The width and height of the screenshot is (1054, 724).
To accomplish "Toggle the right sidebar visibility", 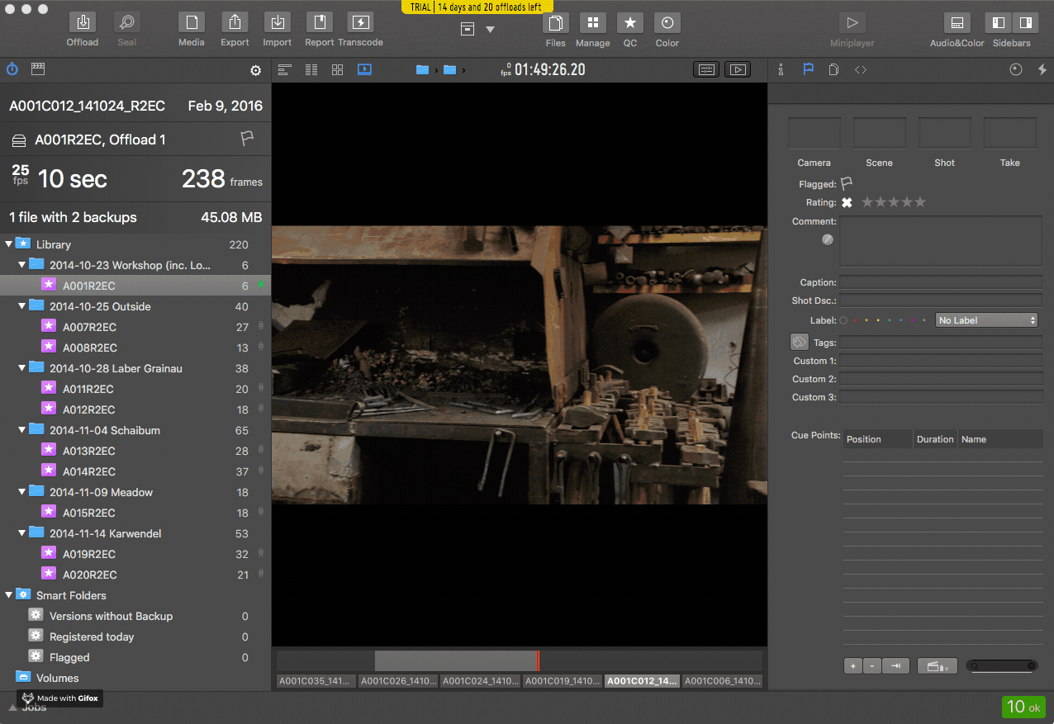I will click(1025, 23).
